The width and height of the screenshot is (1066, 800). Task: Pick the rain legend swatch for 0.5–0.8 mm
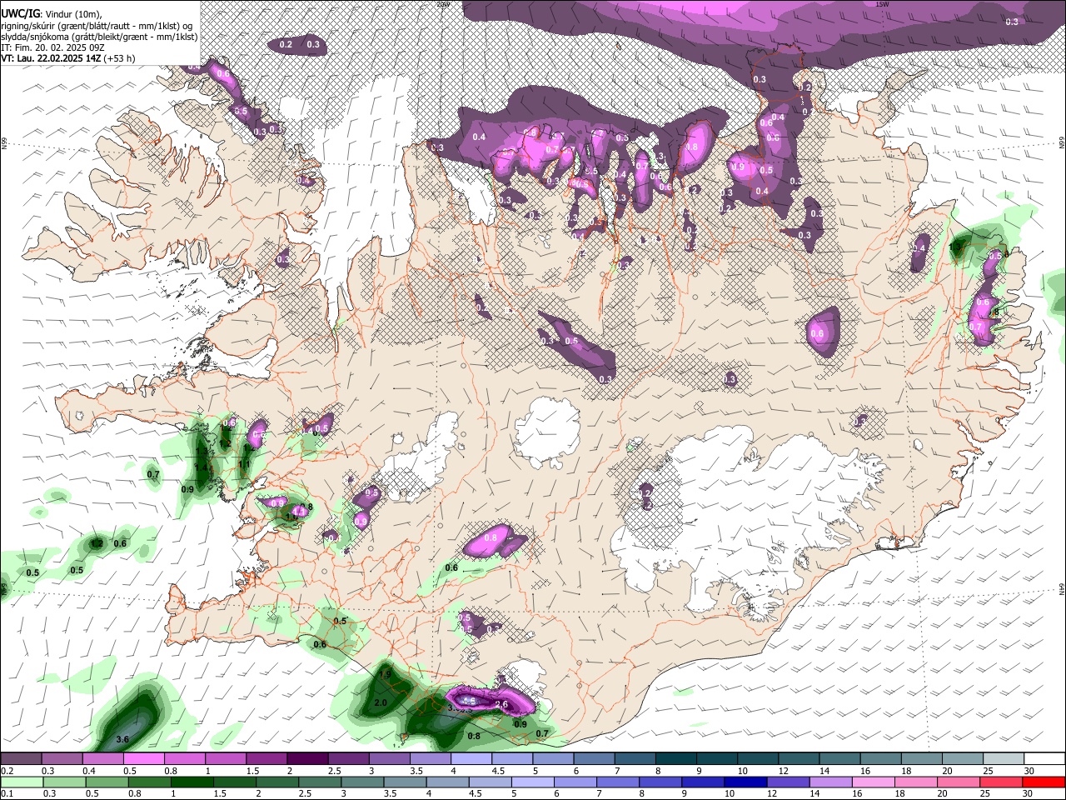click(x=107, y=782)
